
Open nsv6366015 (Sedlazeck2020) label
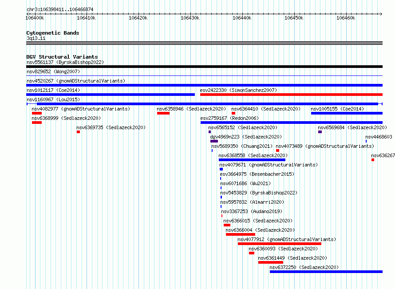pos(258,221)
